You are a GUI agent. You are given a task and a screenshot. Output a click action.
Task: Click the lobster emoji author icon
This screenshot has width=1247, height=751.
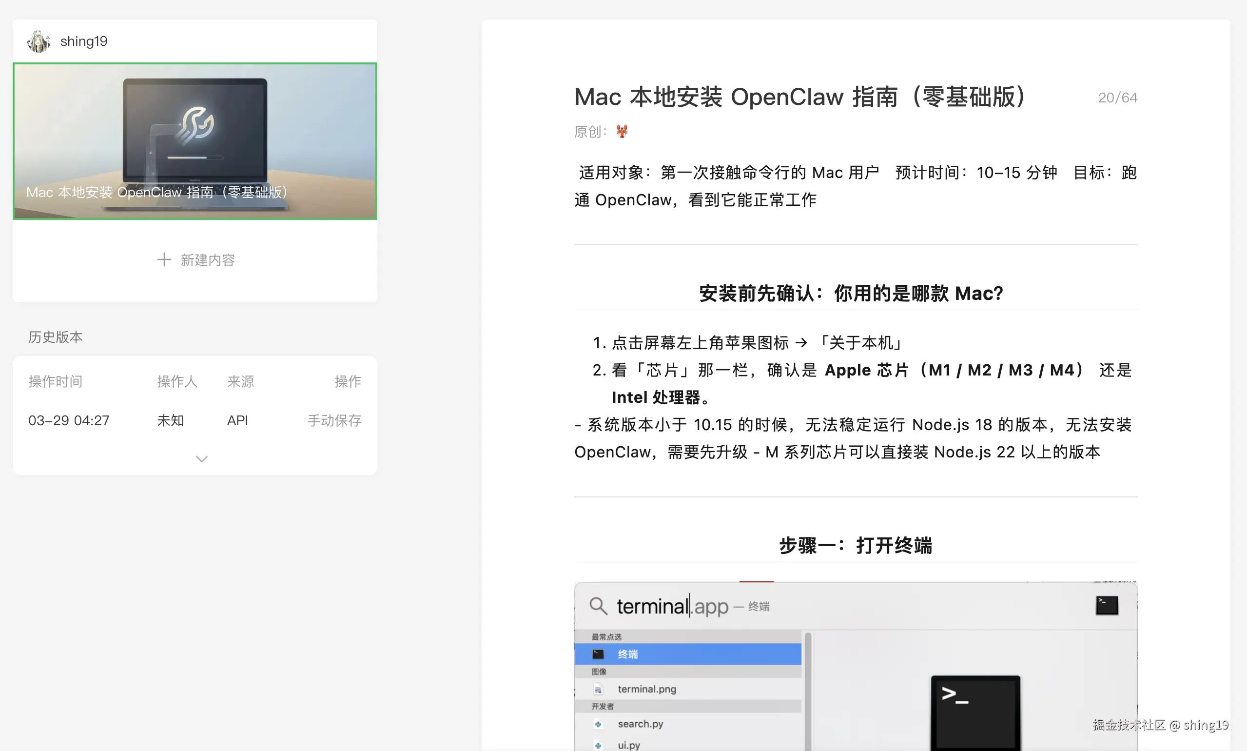point(622,132)
